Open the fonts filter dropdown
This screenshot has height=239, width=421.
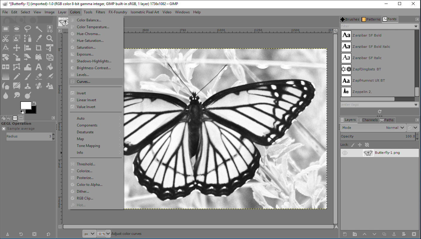tap(417, 26)
